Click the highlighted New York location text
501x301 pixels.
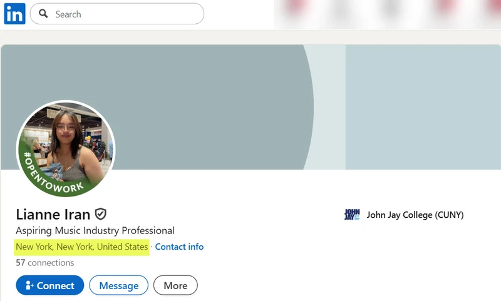tap(82, 247)
